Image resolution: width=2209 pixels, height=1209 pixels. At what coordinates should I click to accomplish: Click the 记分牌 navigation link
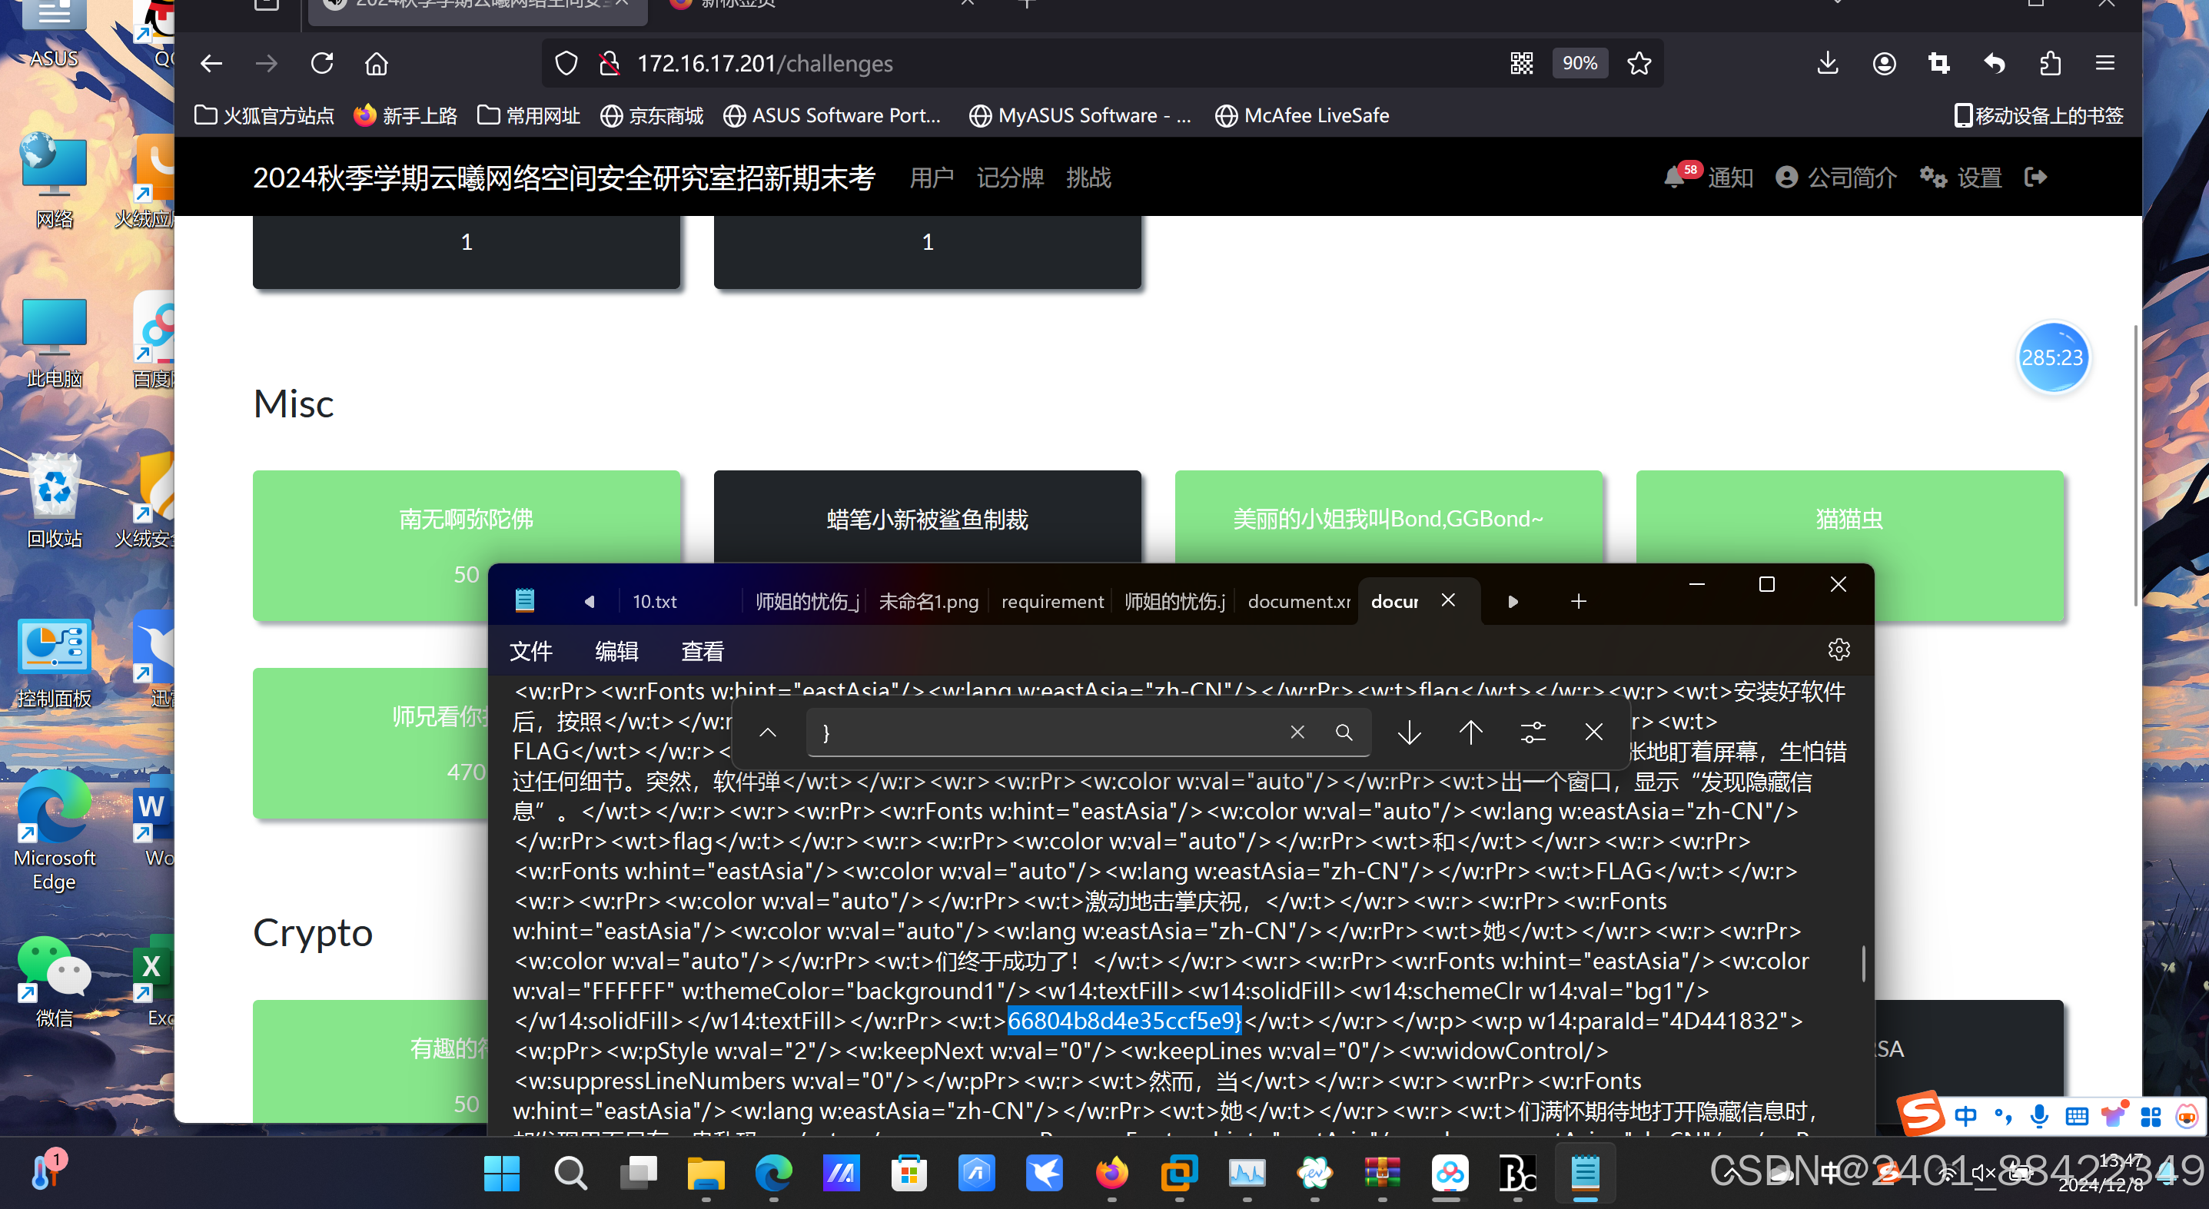pos(1009,178)
